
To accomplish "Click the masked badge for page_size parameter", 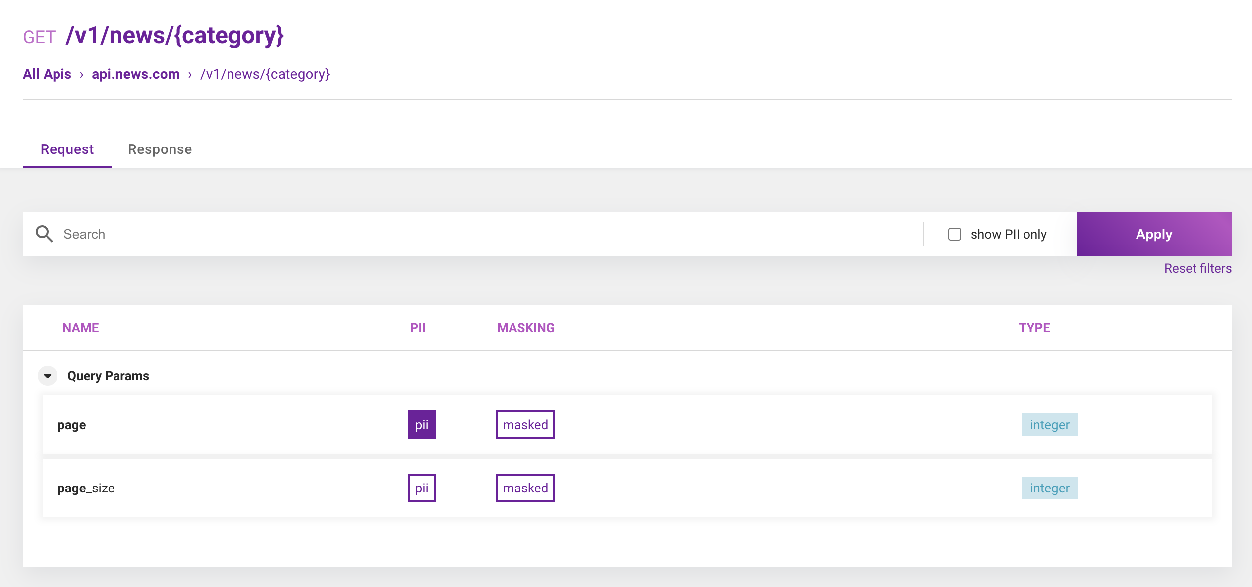I will pos(525,488).
